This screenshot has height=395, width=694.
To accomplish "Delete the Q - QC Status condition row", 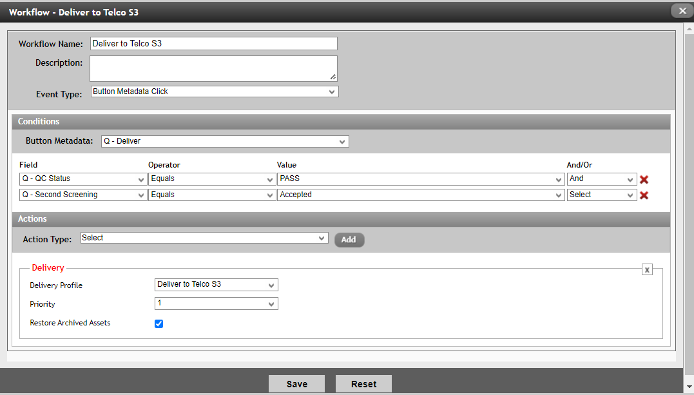I will [x=644, y=180].
